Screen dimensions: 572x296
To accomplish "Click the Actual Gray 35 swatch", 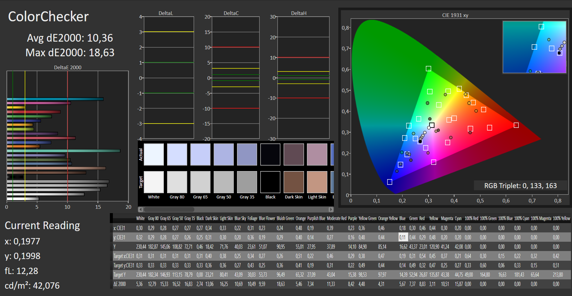I will tap(247, 154).
